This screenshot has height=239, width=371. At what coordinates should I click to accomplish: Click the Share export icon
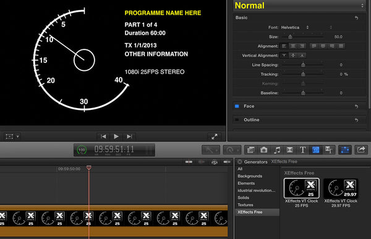(x=361, y=150)
